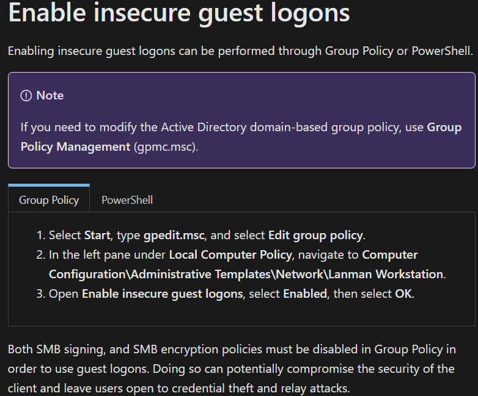Click the bold OK word in step 3
Viewport: 478px width, 396px height.
click(403, 293)
